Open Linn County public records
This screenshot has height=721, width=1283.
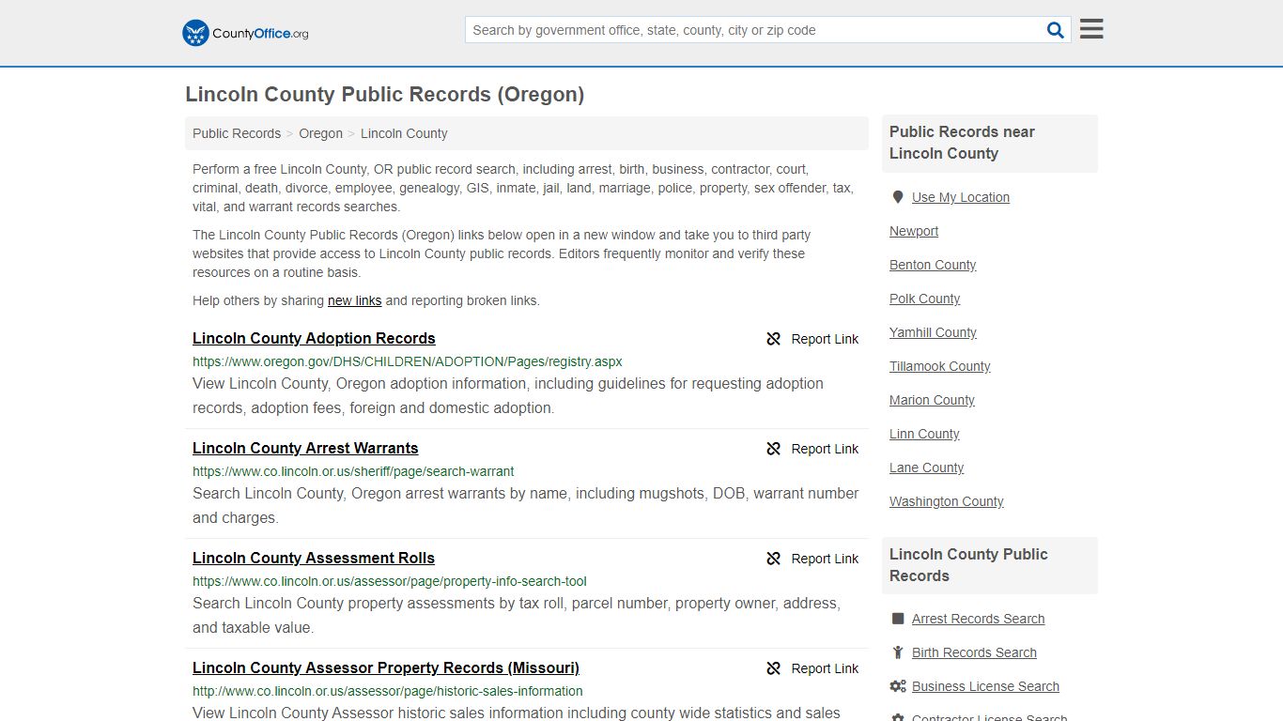(924, 434)
